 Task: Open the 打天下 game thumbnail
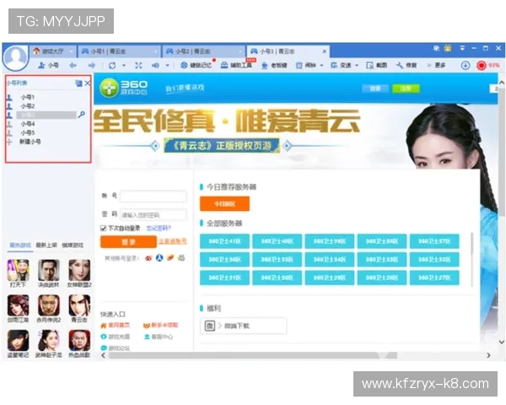[18, 270]
